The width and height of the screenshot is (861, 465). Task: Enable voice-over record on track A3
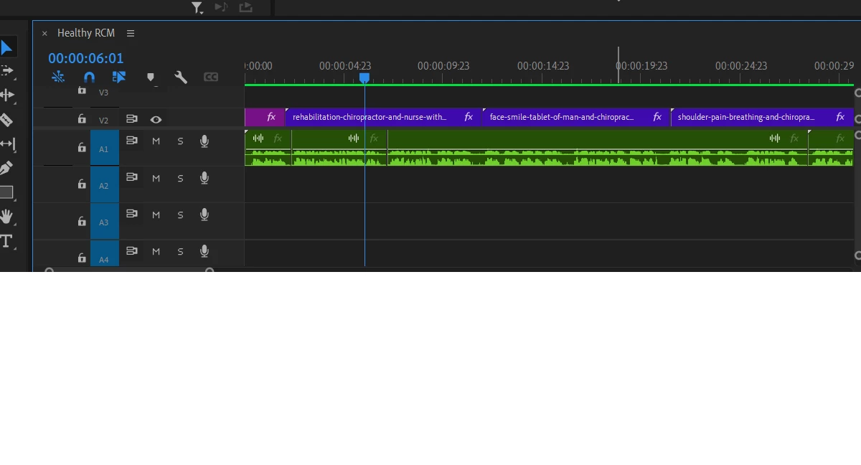tap(204, 215)
